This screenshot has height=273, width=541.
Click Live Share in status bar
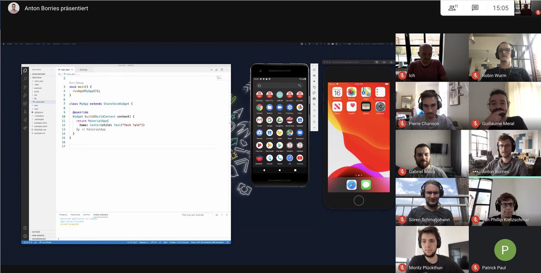point(45,242)
